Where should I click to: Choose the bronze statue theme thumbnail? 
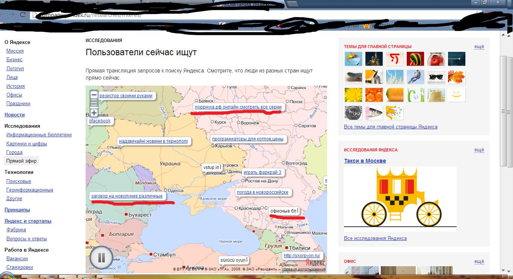tap(374, 59)
